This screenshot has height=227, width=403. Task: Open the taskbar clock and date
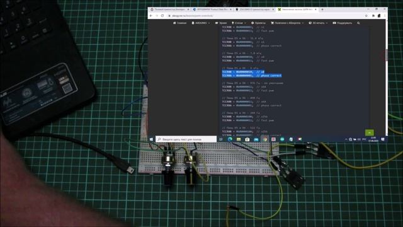point(373,139)
